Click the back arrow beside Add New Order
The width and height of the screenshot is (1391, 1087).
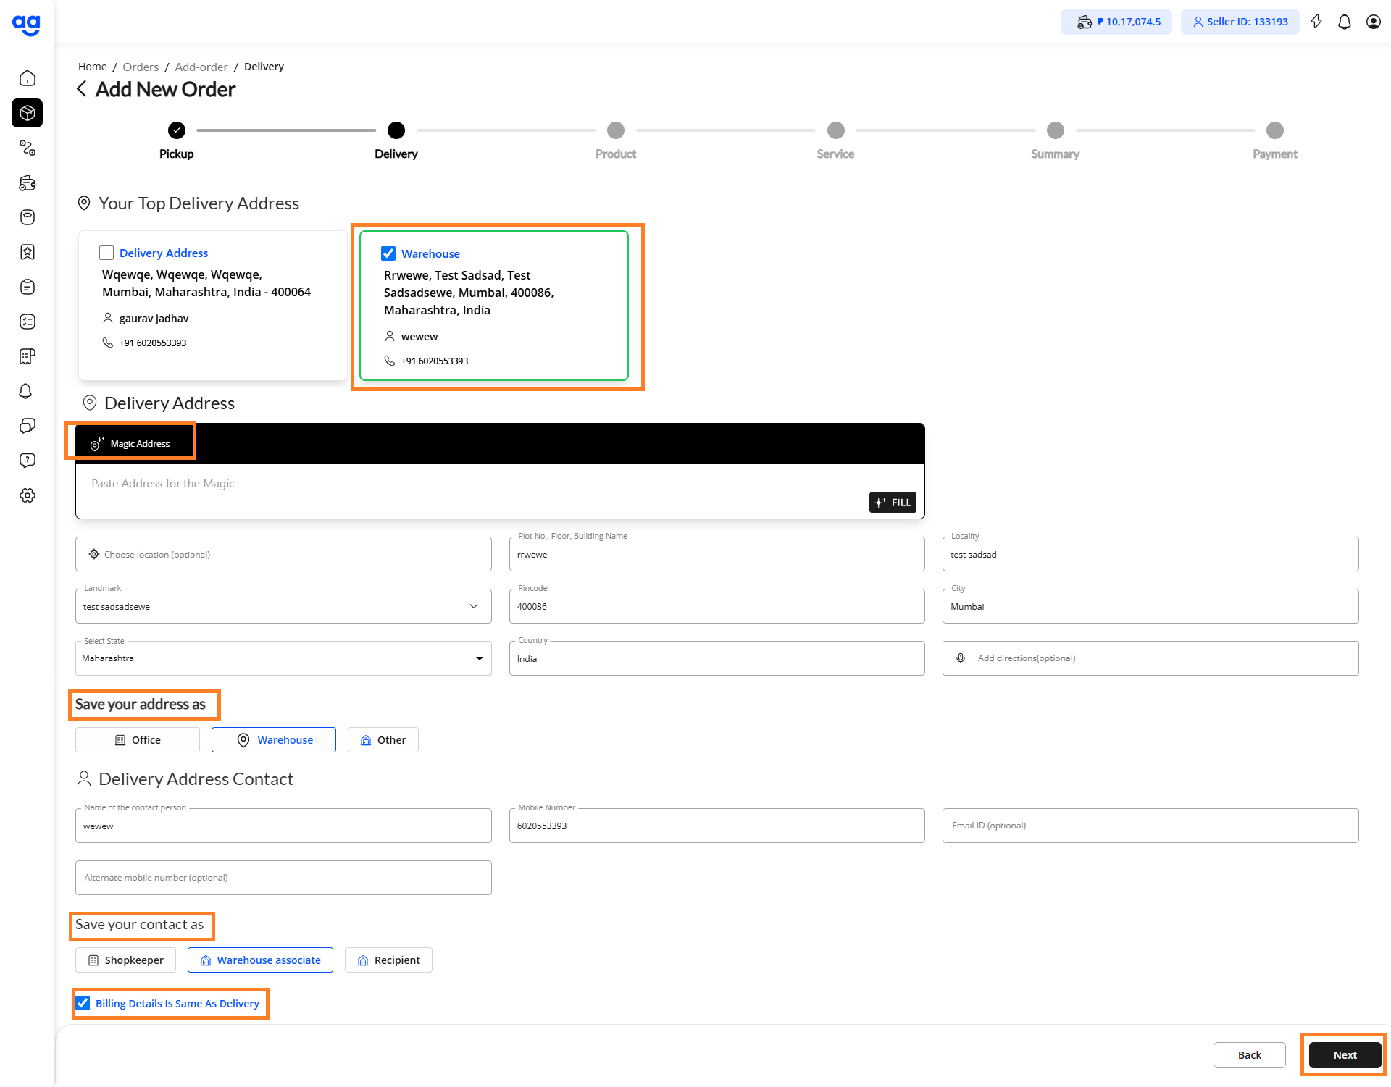[82, 89]
